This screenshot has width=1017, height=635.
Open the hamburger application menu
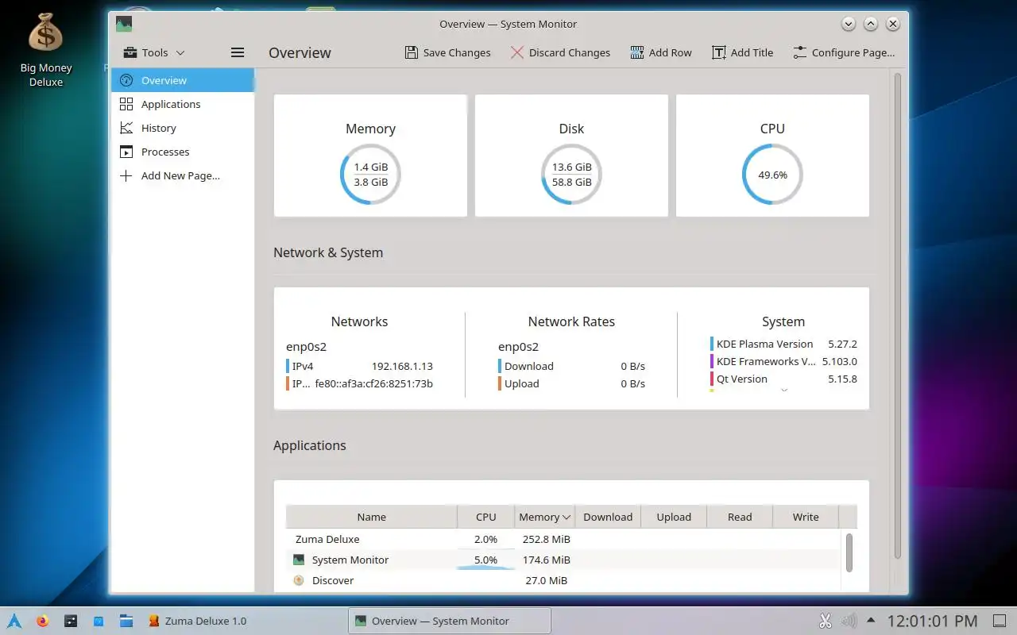point(237,52)
